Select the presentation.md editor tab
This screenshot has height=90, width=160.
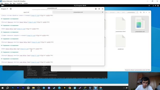pyautogui.click(x=78, y=12)
